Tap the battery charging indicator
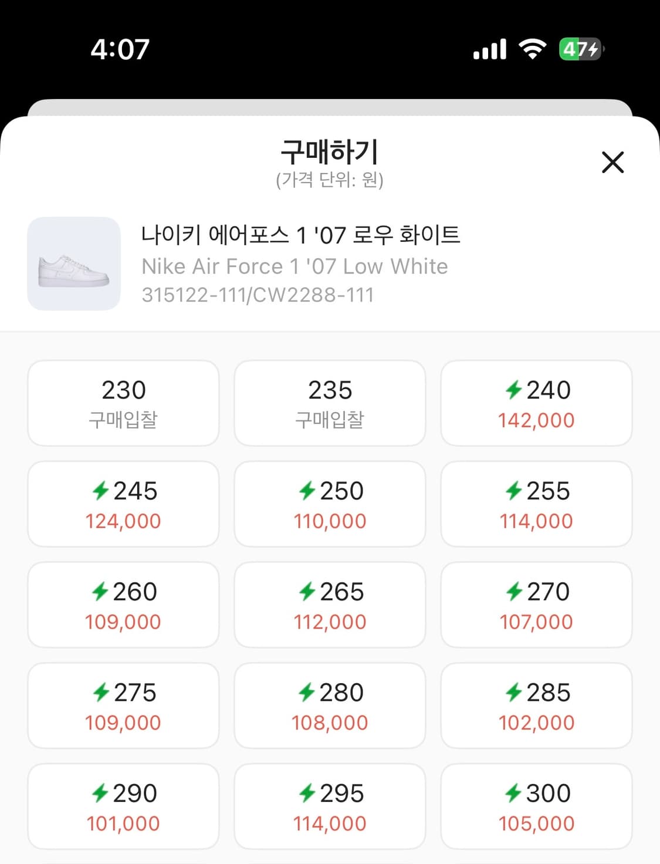 tap(581, 49)
